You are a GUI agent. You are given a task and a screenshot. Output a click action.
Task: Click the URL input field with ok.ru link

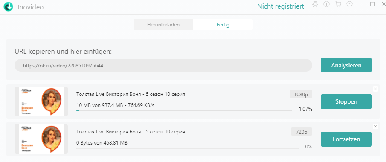coord(163,66)
